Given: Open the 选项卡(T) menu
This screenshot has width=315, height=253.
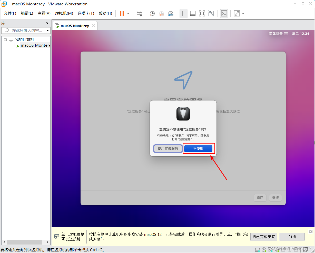Looking at the screenshot, I should point(86,13).
